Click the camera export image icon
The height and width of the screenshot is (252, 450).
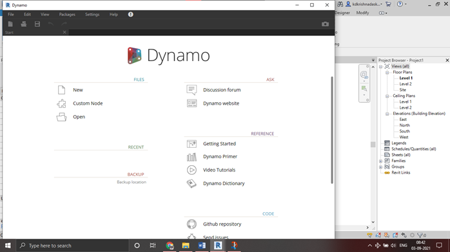click(325, 24)
